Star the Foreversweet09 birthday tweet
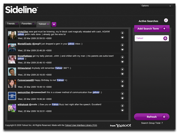Viewport: 179px width, 133px height. click(x=122, y=82)
